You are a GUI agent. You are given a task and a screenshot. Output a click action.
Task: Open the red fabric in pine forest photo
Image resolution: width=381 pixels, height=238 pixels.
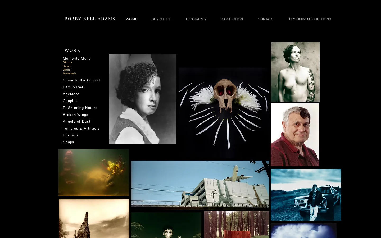point(237,225)
